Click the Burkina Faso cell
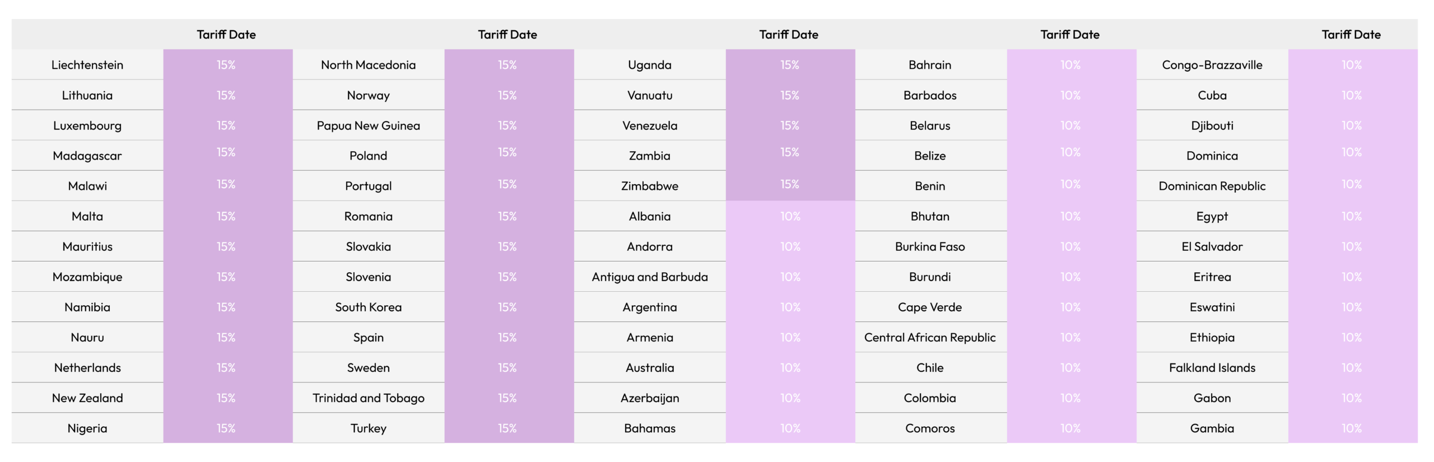The height and width of the screenshot is (462, 1434). pos(930,246)
